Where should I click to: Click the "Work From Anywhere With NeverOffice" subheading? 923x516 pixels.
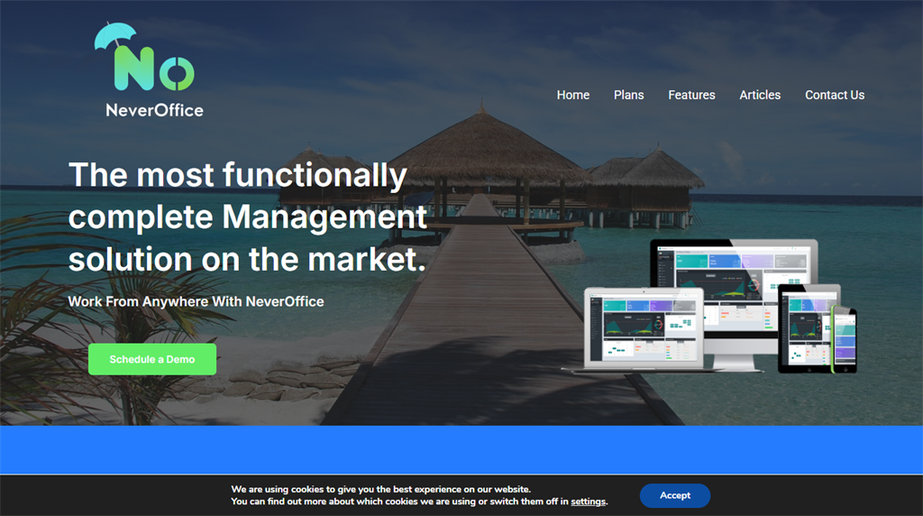coord(196,301)
